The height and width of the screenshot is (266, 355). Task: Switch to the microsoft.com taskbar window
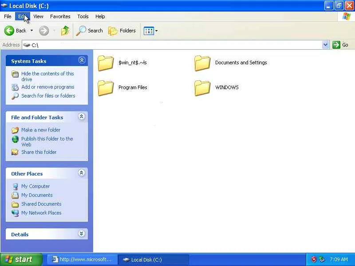(x=83, y=259)
